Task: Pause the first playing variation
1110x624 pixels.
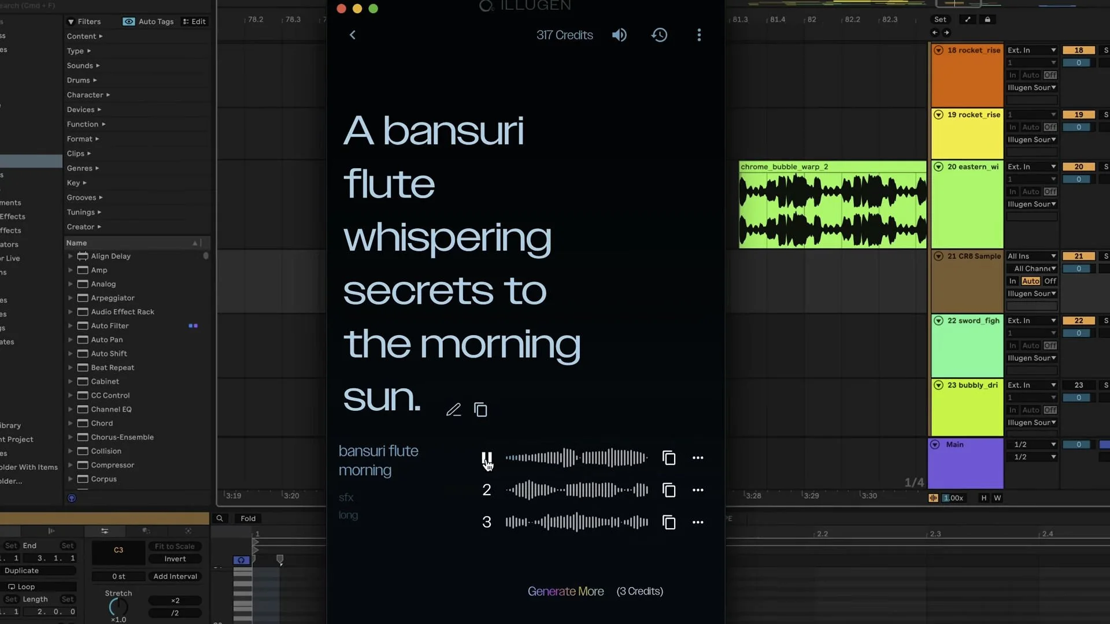Action: click(487, 458)
